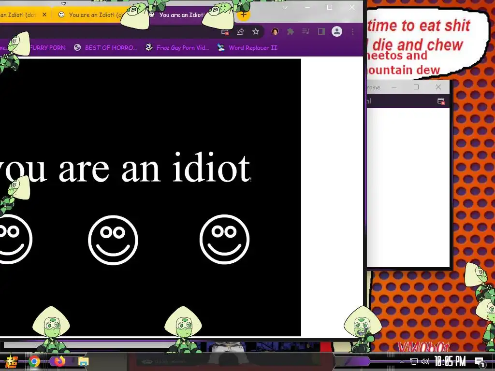
Task: Click pop-up blocked icon in small Chrome window
Action: click(441, 101)
